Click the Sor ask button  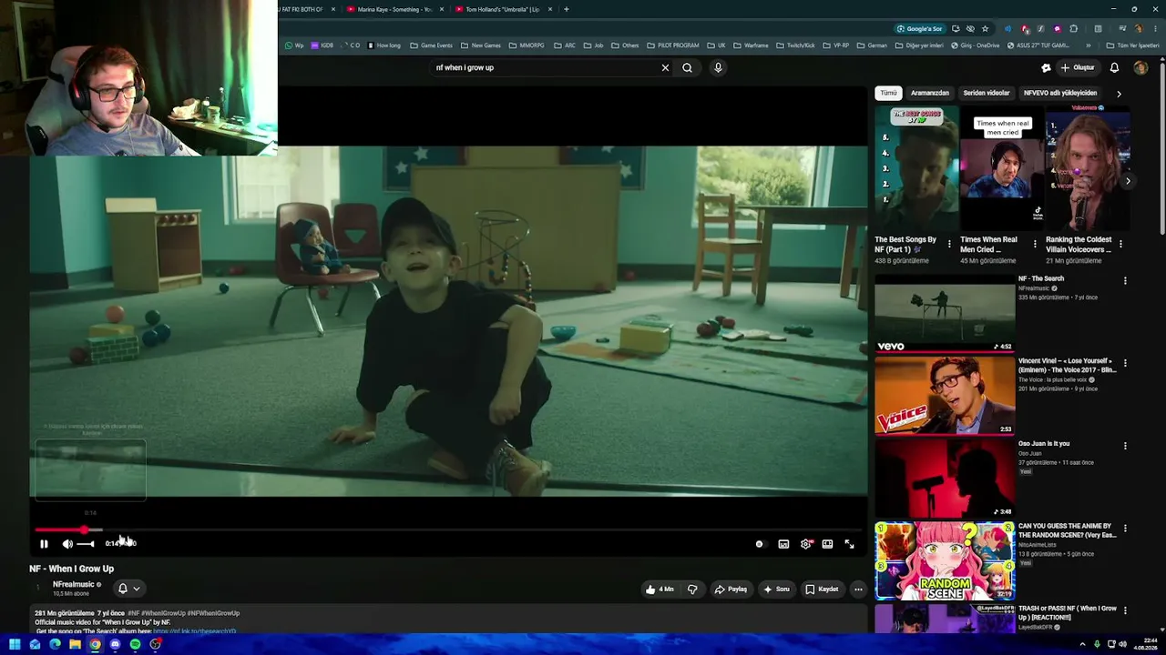pyautogui.click(x=776, y=589)
